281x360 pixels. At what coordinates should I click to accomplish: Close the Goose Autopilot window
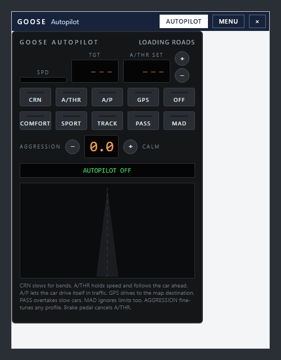coord(257,21)
